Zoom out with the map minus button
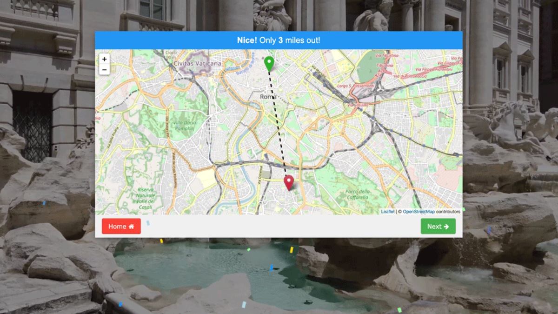Screen dimensions: 558x314 click(104, 70)
